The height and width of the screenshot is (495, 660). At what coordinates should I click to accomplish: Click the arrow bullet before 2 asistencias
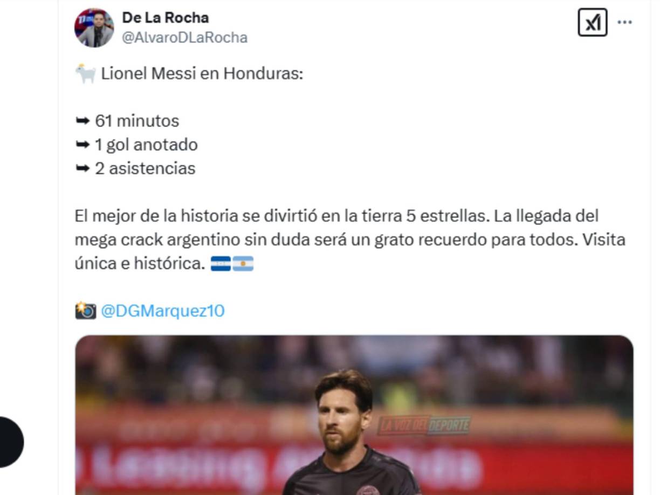(82, 169)
